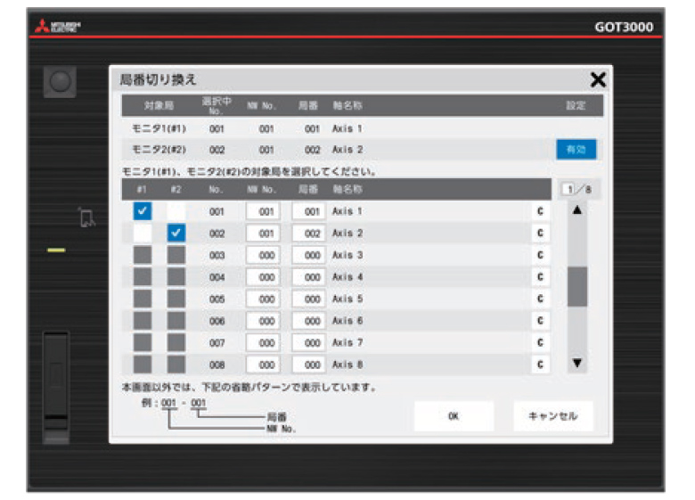Screen dimensions: 695x500
Task: Click the device icon on the left side
Action: (x=87, y=217)
